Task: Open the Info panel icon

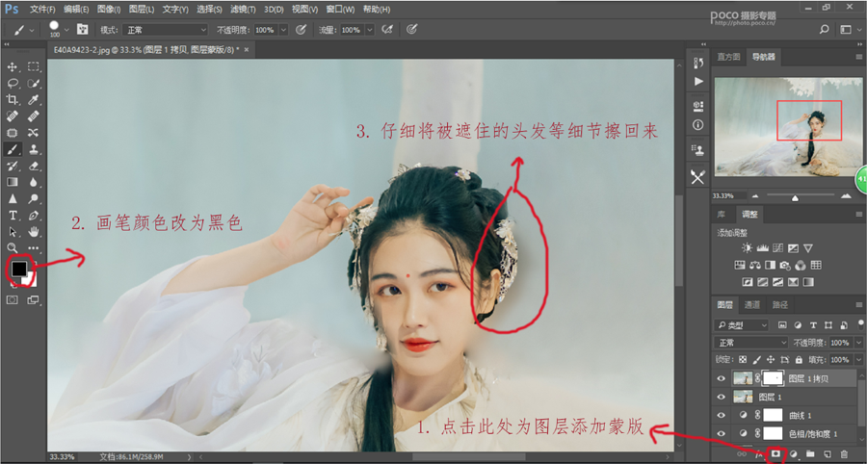Action: pyautogui.click(x=698, y=124)
